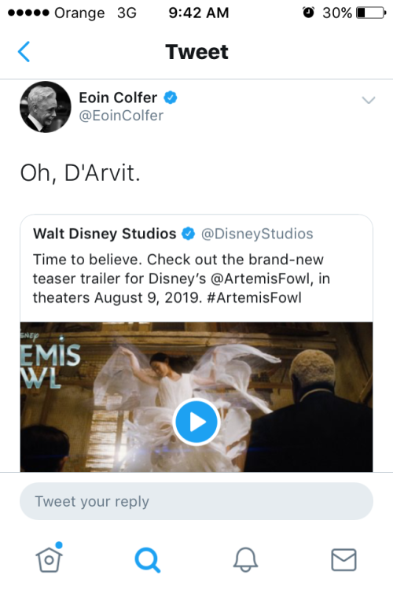Expand the tweet options chevron
Viewport: 393px width, 590px height.
[368, 100]
